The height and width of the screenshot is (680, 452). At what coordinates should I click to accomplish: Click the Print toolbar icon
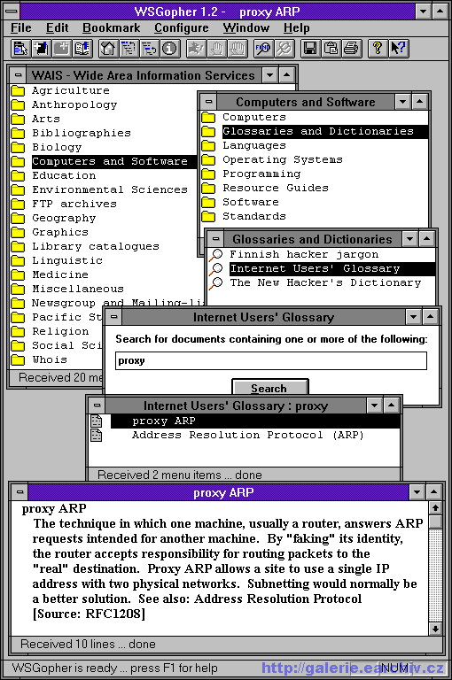point(351,48)
